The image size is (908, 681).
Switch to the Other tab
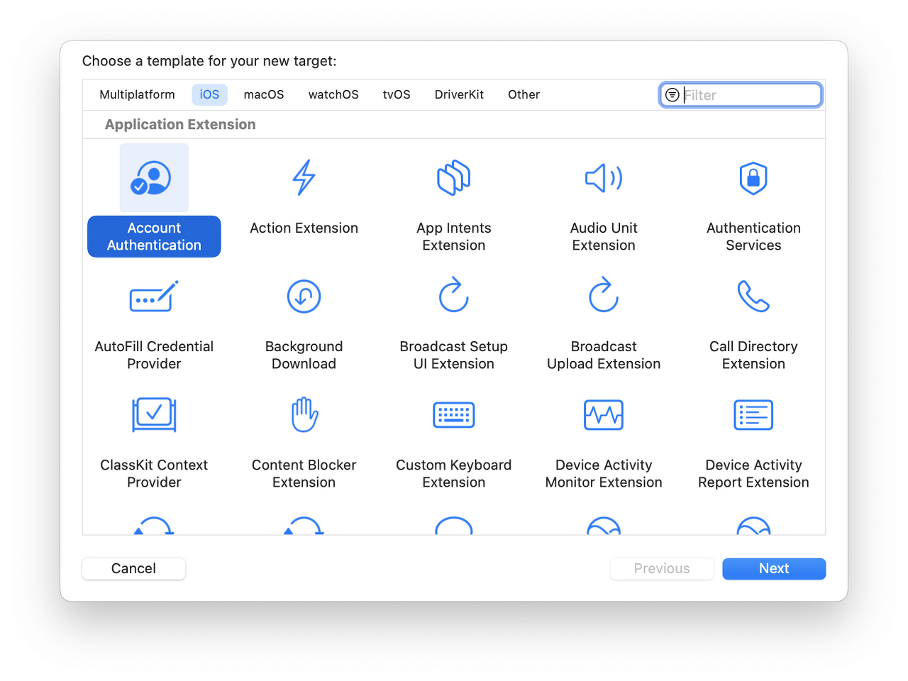(524, 94)
